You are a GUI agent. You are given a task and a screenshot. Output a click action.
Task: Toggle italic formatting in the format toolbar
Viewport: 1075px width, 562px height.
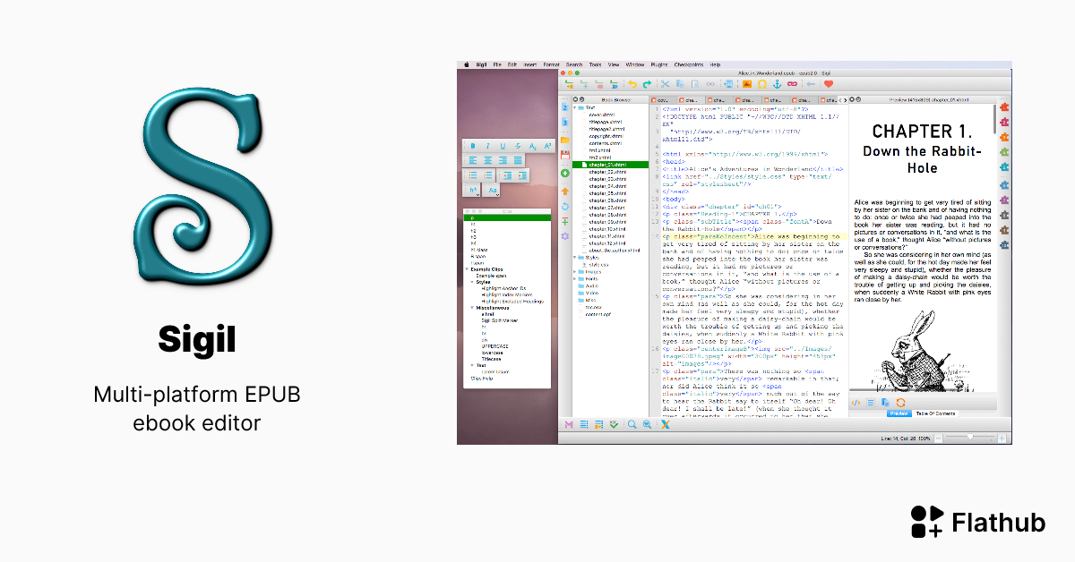[487, 146]
